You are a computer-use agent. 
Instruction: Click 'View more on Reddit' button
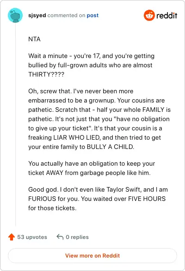(92, 256)
